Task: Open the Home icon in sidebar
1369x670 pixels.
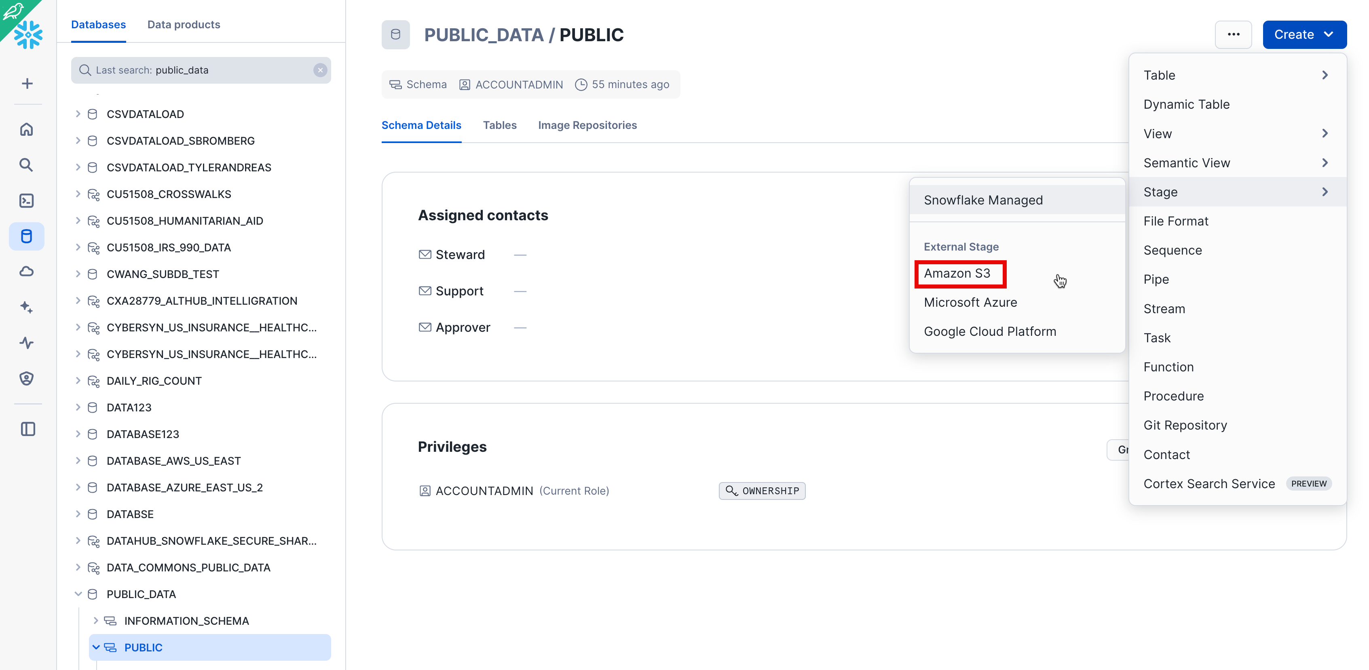Action: click(27, 129)
